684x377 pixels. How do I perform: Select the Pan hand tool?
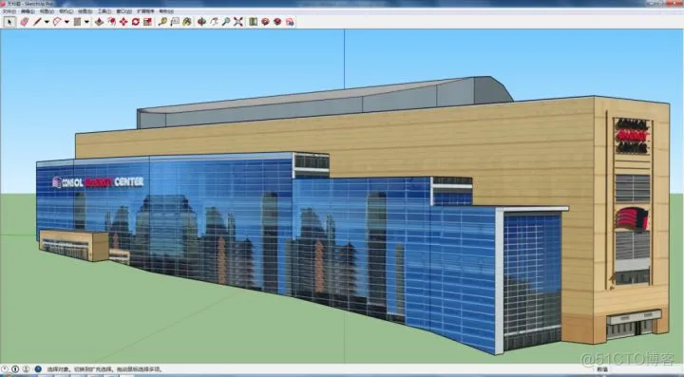pyautogui.click(x=214, y=22)
